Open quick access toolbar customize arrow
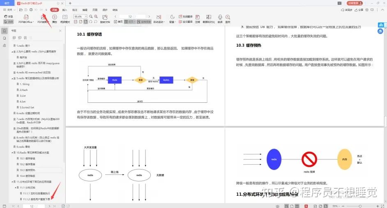This screenshot has height=208, width=387. click(x=46, y=10)
